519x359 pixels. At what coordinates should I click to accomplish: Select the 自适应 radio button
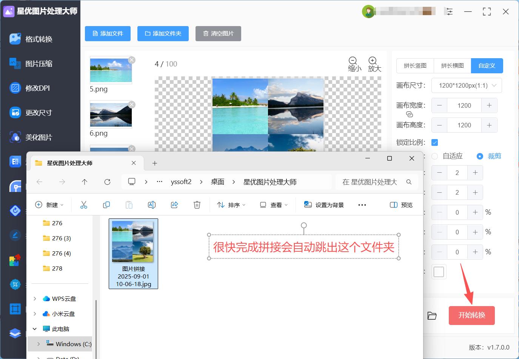[434, 156]
